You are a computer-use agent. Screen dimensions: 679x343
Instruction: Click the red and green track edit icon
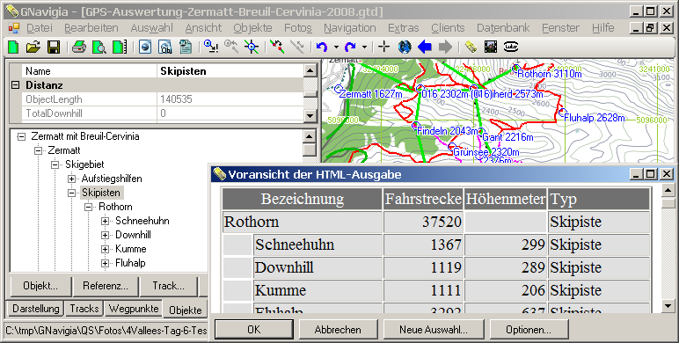[x=277, y=47]
